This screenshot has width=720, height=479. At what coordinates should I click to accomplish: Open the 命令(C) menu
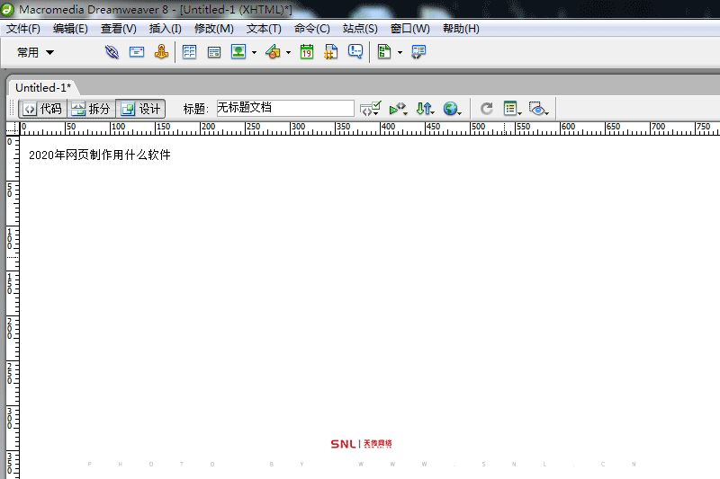(x=311, y=29)
